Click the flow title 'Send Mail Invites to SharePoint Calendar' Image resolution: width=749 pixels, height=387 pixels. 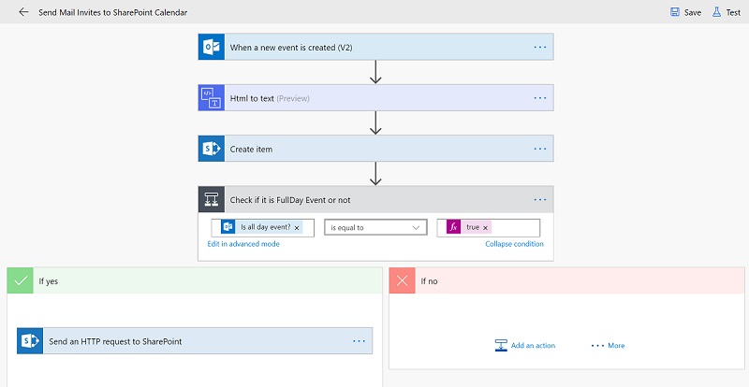112,12
